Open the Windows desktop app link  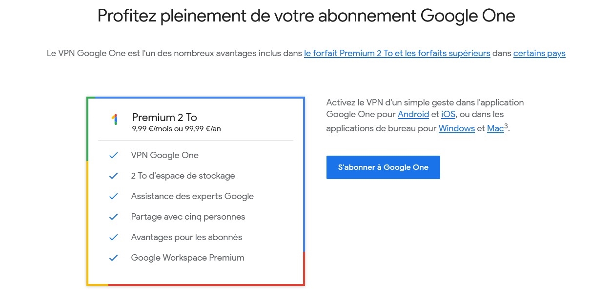click(x=456, y=128)
